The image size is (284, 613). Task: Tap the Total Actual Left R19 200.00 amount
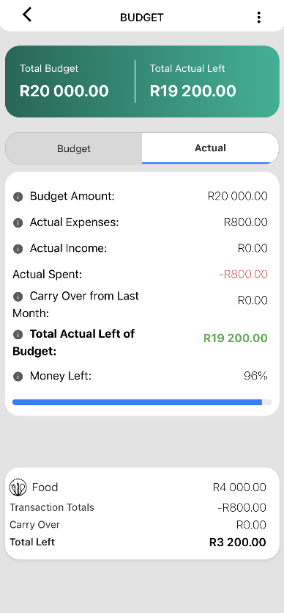coord(193,91)
